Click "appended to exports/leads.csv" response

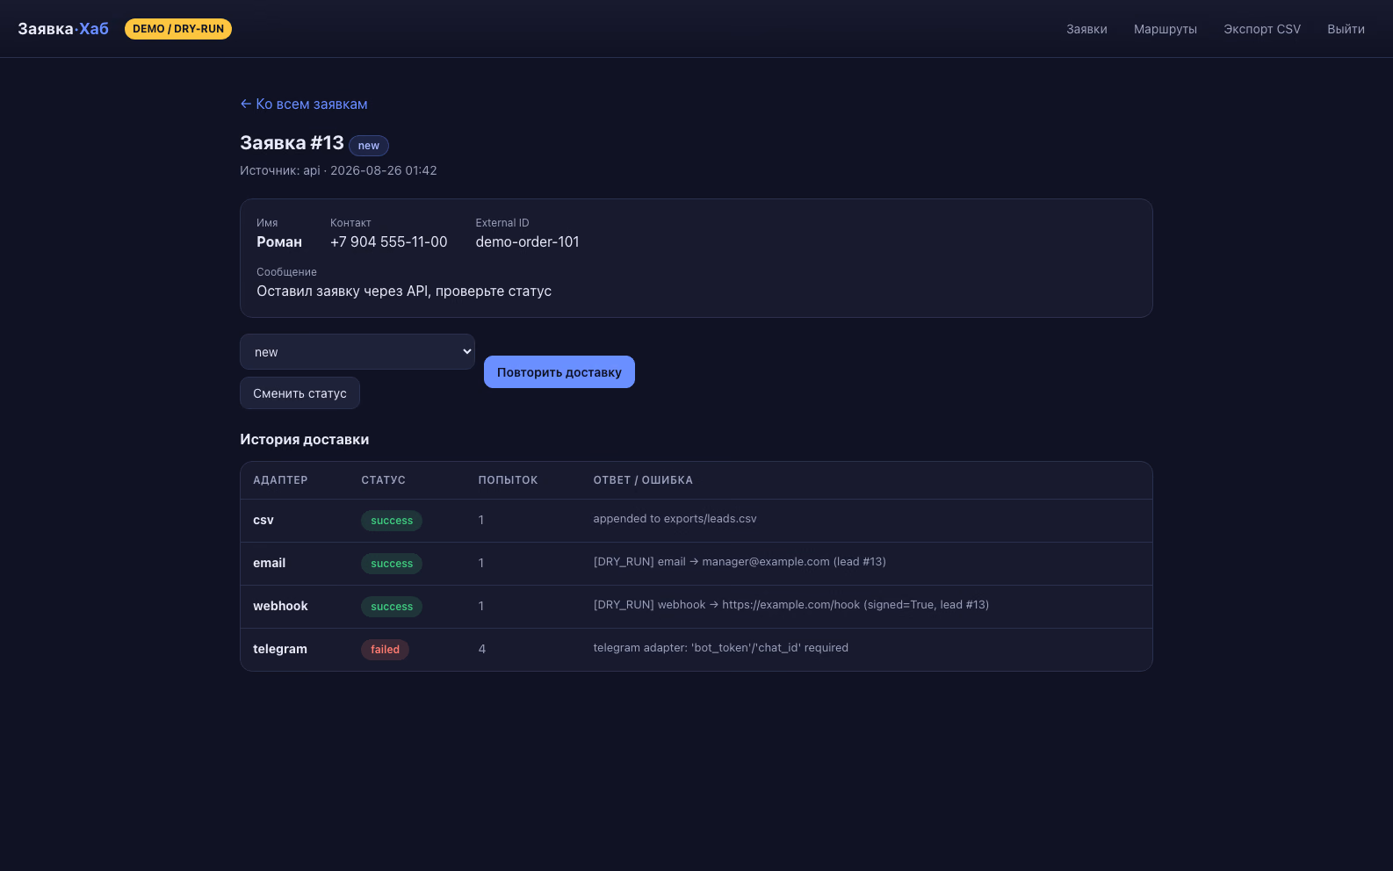675,519
